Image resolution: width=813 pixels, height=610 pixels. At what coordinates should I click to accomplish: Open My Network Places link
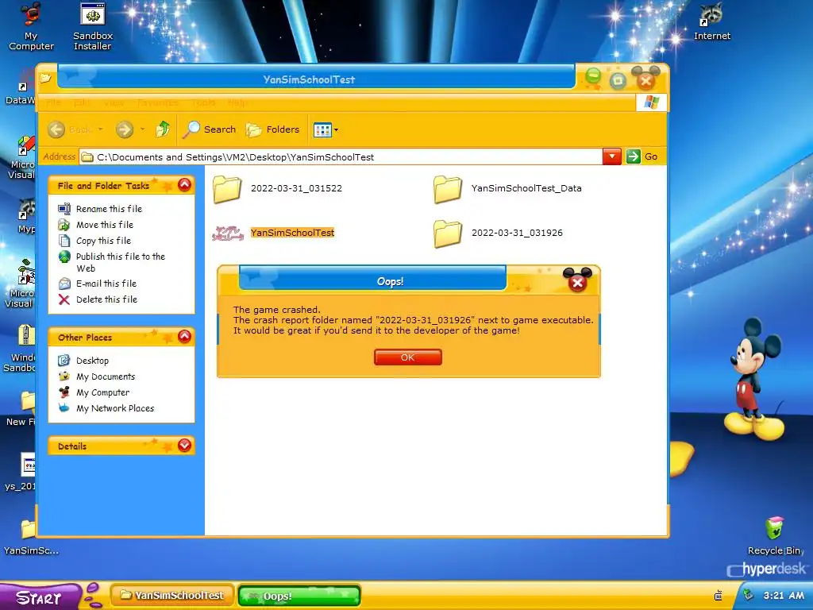pos(115,408)
